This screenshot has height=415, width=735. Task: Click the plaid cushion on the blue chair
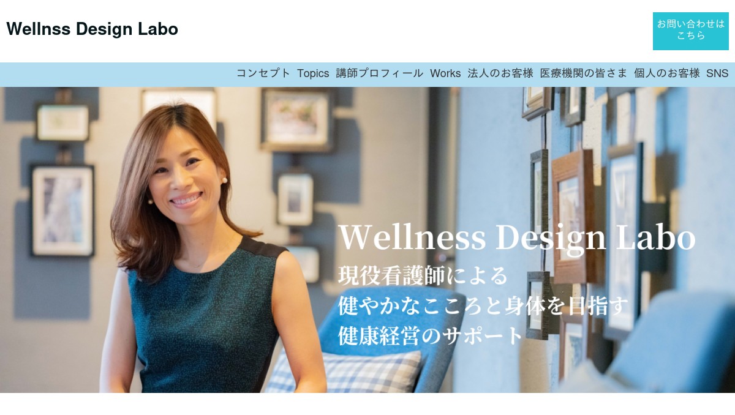click(346, 372)
